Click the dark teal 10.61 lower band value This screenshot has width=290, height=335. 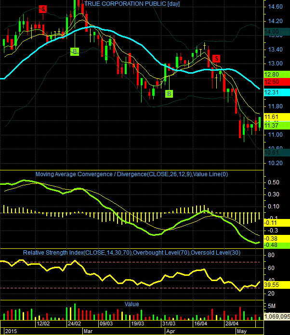[x=277, y=153]
